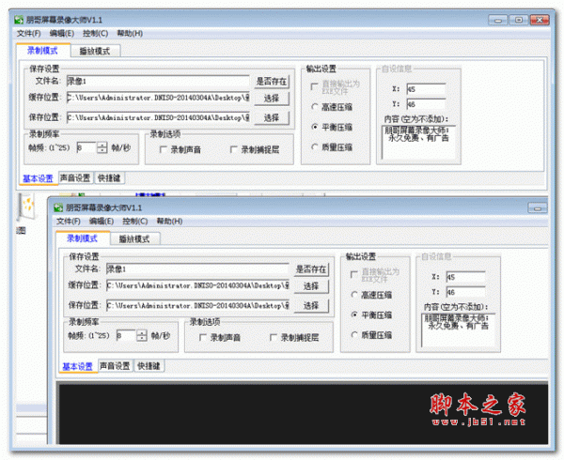
Task: Click X coordinate field in front window
Action: point(466,277)
